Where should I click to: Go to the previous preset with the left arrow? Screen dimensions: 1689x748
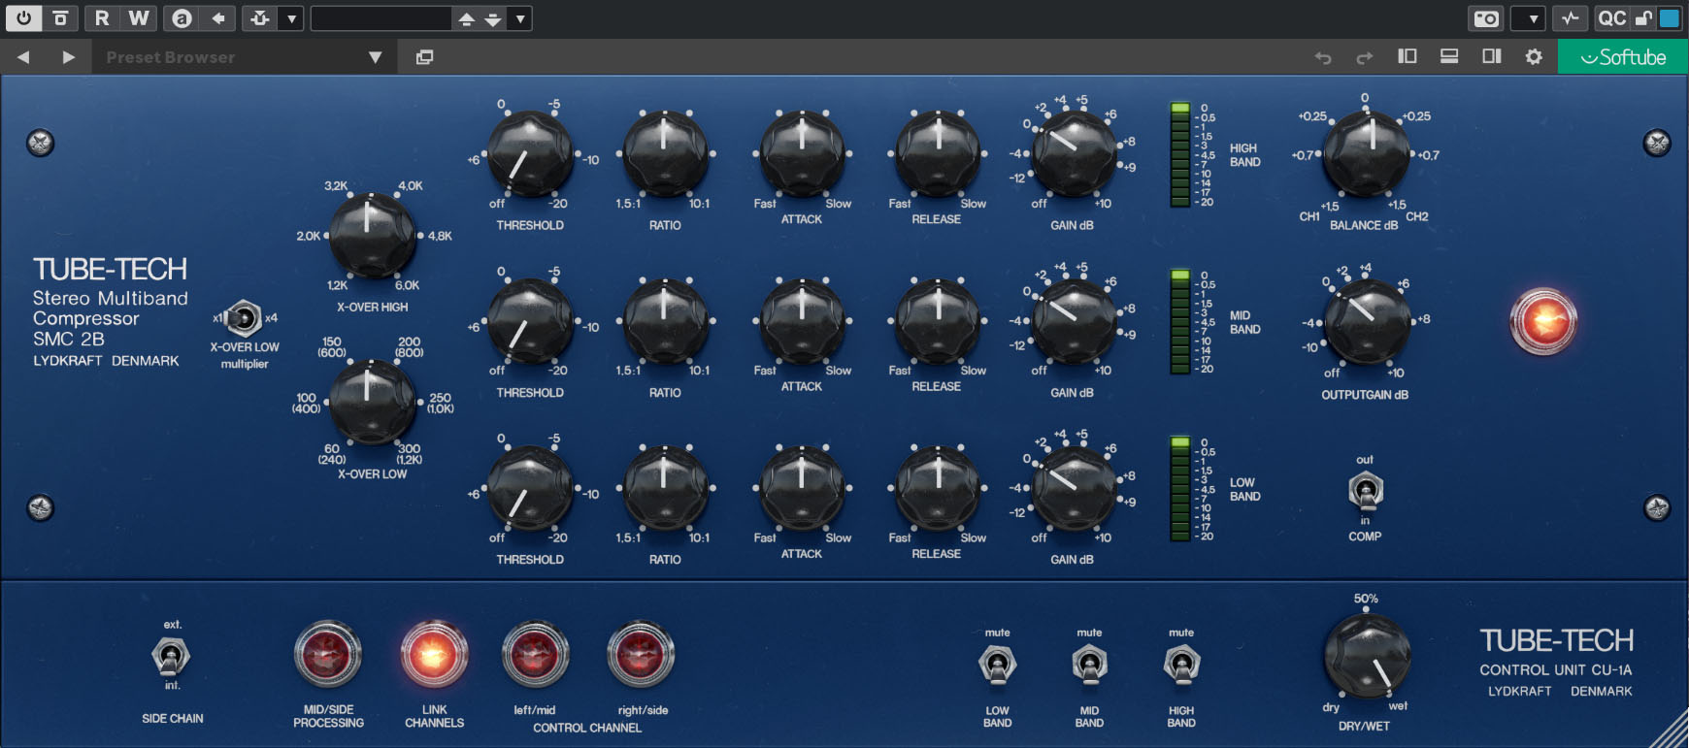point(23,57)
